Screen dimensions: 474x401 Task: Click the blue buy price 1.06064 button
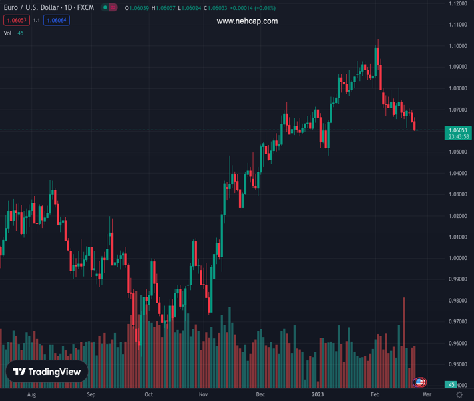[x=57, y=20]
